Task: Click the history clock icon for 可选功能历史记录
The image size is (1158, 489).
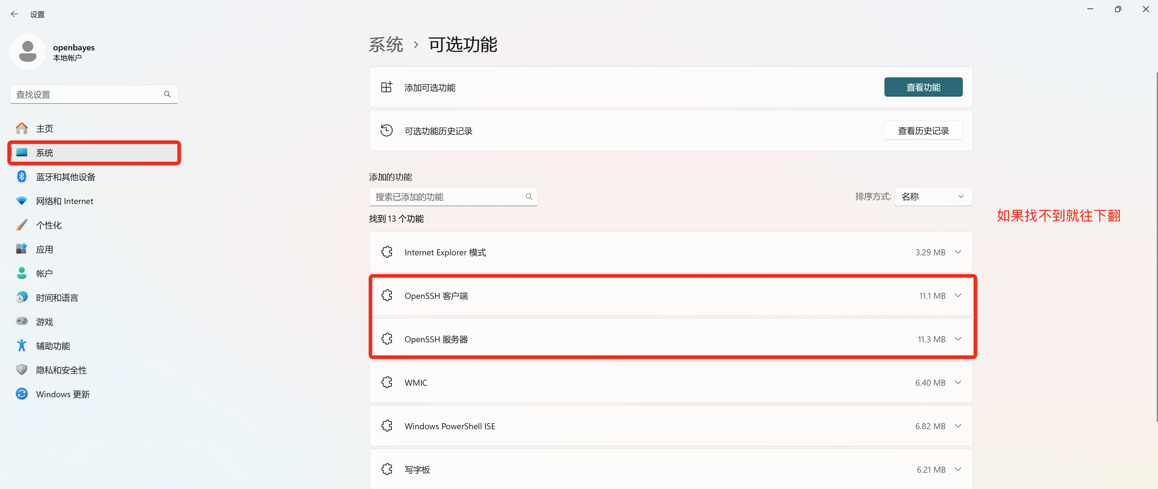Action: (x=387, y=131)
